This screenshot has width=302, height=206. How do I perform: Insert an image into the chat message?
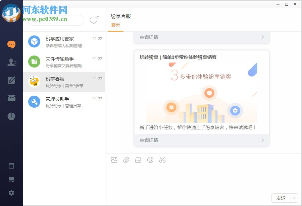click(x=114, y=160)
